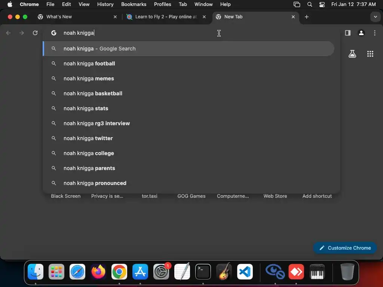Screen dimensions: 383x287
Task: Switch to Learn to Fly 2 tab
Action: click(166, 17)
